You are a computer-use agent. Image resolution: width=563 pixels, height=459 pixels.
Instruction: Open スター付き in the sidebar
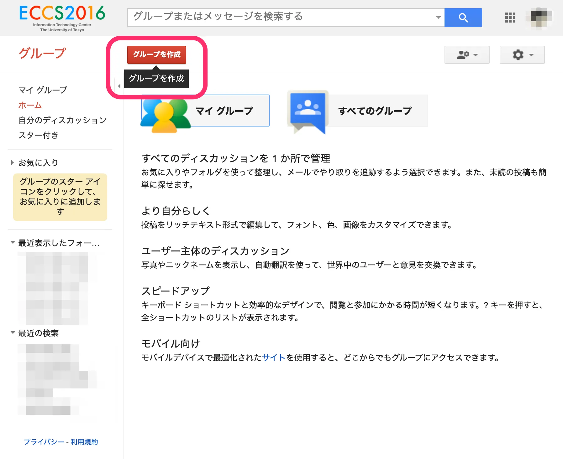pos(38,135)
